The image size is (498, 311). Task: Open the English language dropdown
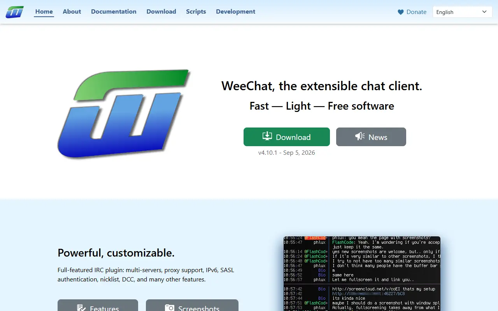tap(463, 12)
